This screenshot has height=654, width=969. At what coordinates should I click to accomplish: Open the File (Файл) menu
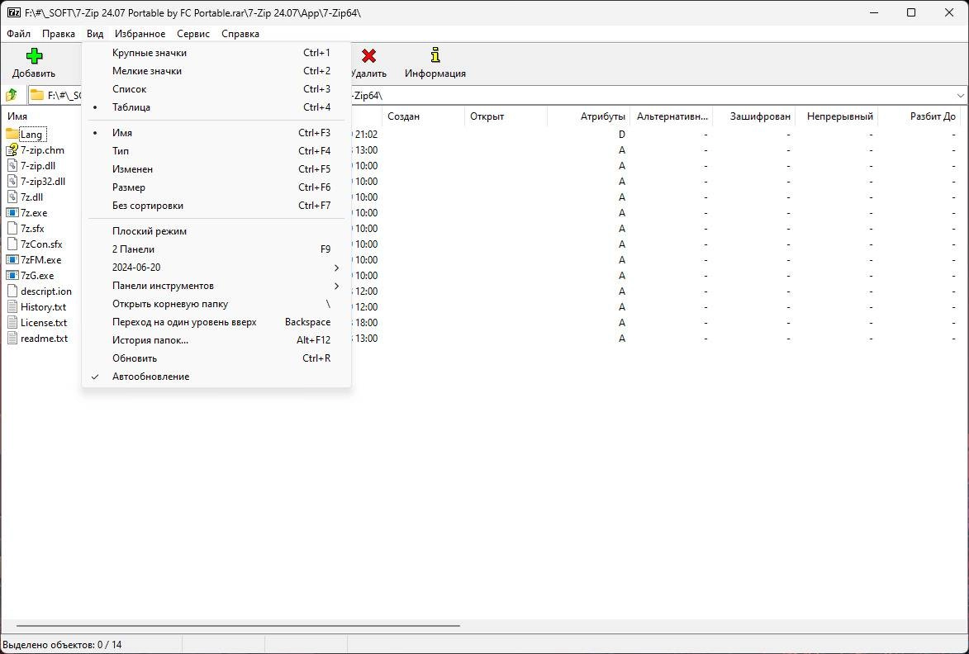[x=18, y=34]
